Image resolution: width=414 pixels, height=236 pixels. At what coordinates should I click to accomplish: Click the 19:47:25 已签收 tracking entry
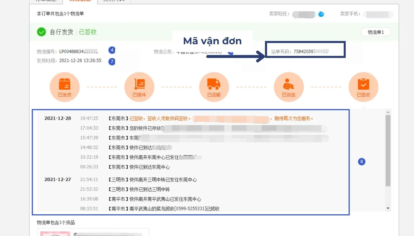[197, 119]
